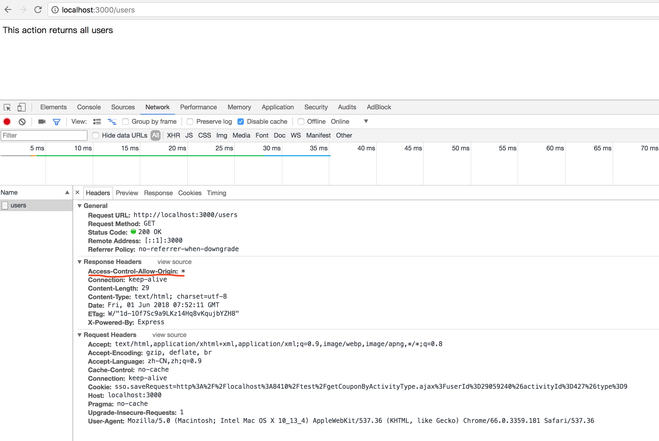Clear the network requests list
The width and height of the screenshot is (659, 441).
[x=22, y=122]
